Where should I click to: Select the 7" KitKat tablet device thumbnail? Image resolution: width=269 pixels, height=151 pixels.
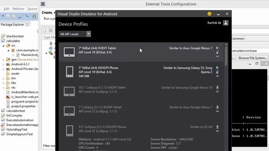pyautogui.click(x=69, y=52)
